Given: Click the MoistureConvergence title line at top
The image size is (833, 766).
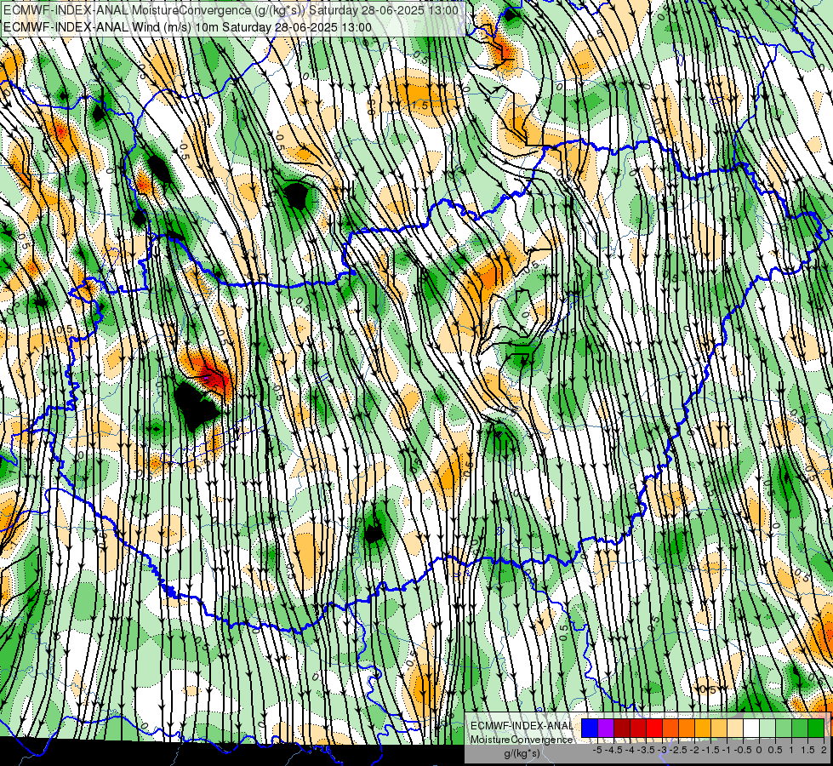Looking at the screenshot, I should click(231, 10).
